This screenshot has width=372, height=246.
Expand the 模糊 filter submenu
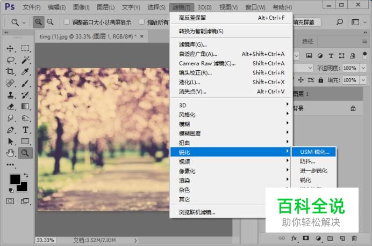231,124
